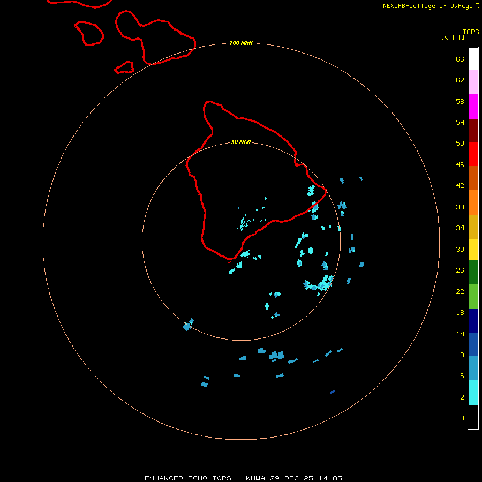
Task: Click the cyan 10 kft legend swatch
Action: 473,393
